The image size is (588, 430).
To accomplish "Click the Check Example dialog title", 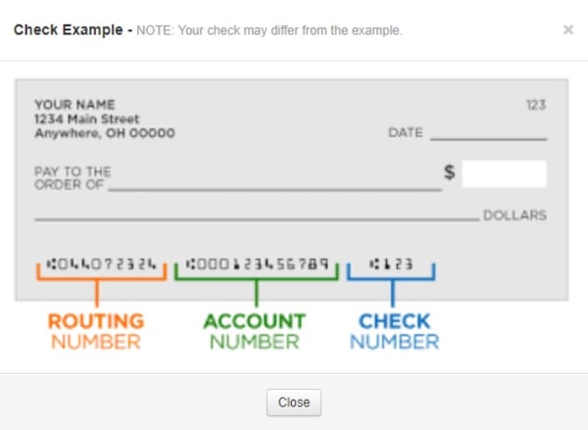I will pyautogui.click(x=69, y=29).
